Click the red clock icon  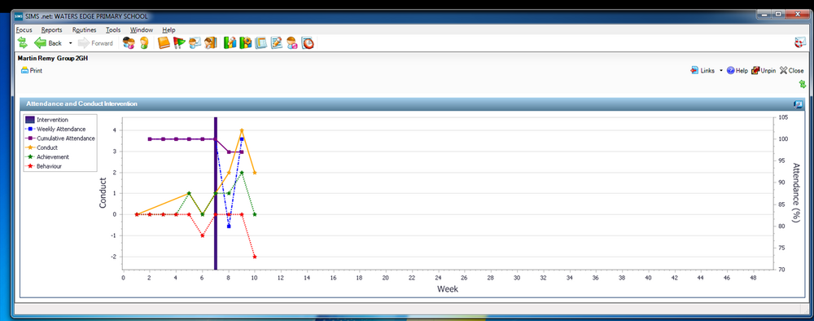[x=309, y=43]
